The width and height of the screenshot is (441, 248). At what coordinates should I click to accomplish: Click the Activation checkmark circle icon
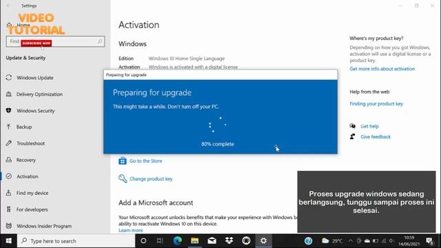[9, 176]
